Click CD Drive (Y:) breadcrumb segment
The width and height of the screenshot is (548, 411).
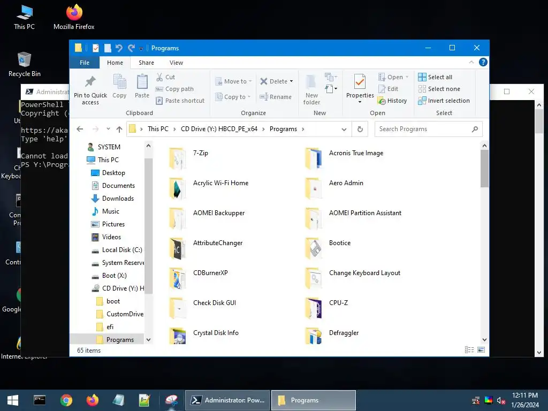[219, 129]
